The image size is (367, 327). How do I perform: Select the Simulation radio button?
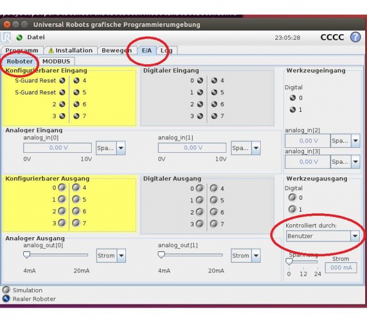[x=6, y=290]
